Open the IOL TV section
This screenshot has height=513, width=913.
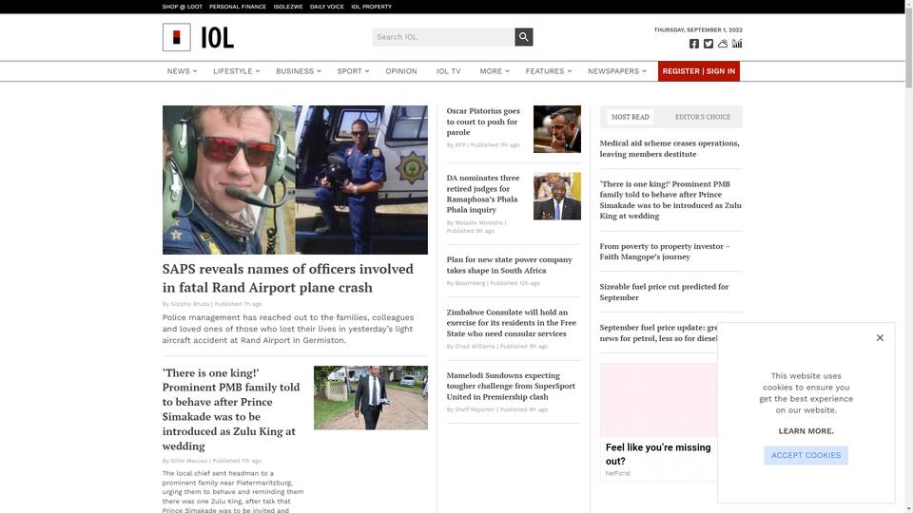coord(448,71)
